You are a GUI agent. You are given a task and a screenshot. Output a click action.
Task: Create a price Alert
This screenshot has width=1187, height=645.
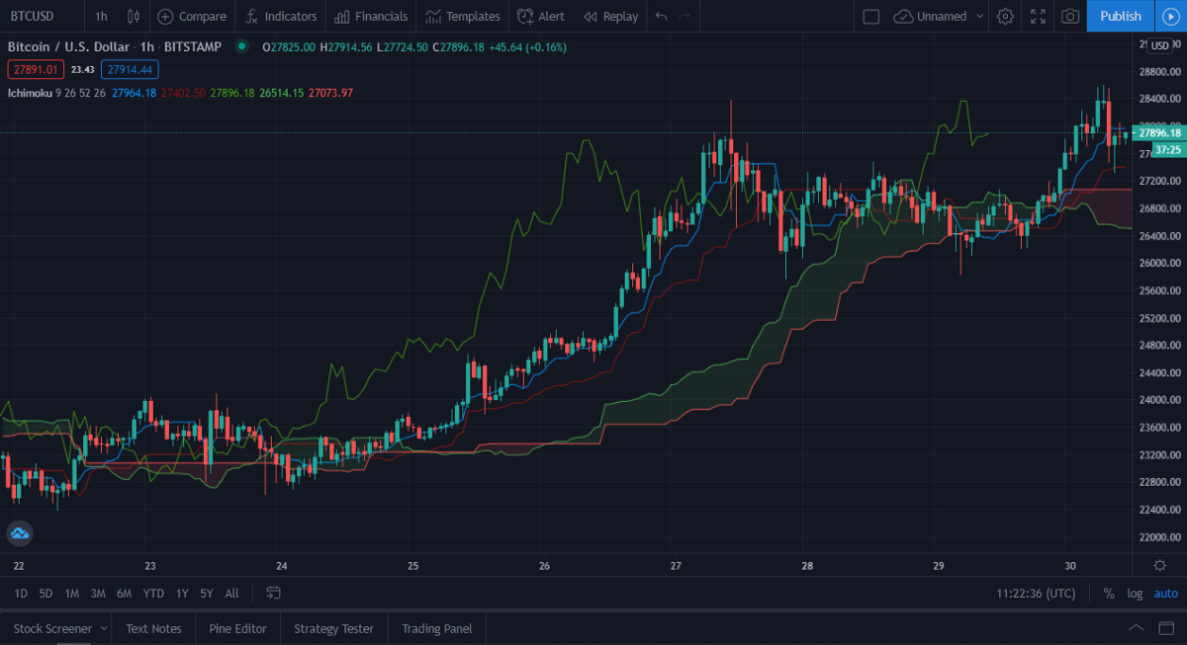click(x=541, y=16)
